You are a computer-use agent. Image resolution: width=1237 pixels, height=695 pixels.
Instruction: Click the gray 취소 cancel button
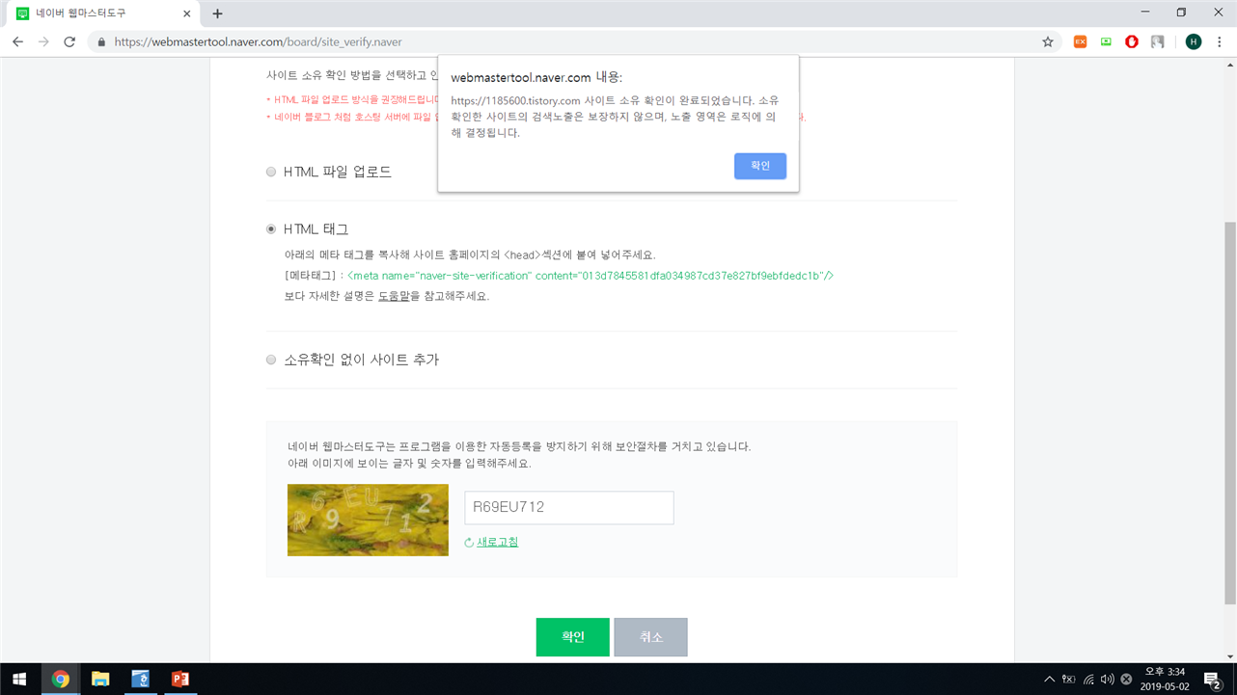pyautogui.click(x=651, y=637)
